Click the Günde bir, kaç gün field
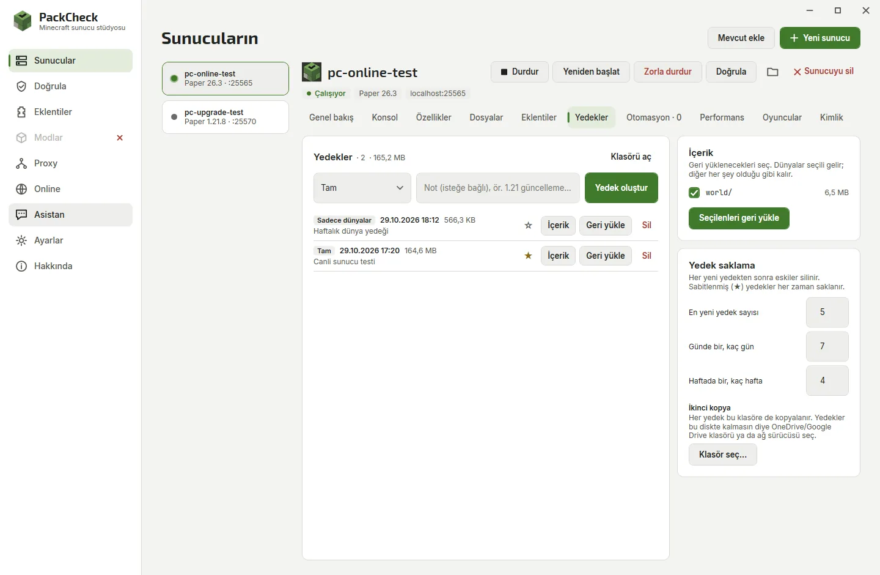The width and height of the screenshot is (880, 575). pyautogui.click(x=827, y=347)
